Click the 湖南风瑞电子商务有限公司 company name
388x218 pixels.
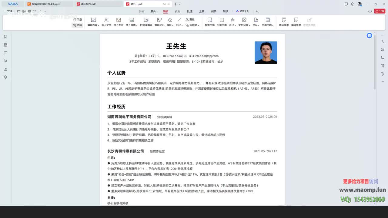click(x=129, y=117)
